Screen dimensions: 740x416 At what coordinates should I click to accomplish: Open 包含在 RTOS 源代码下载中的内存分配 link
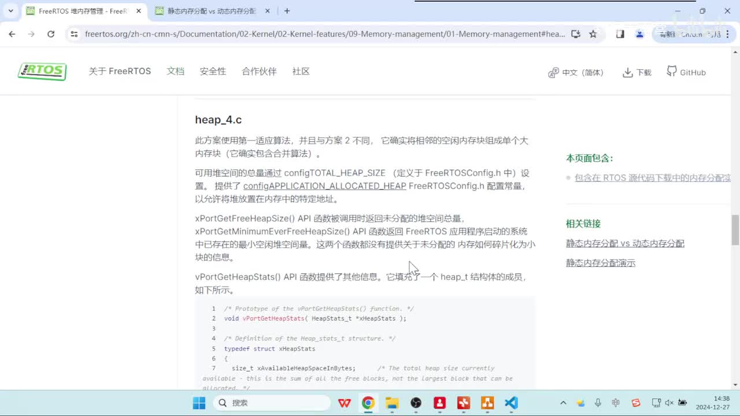pos(653,178)
